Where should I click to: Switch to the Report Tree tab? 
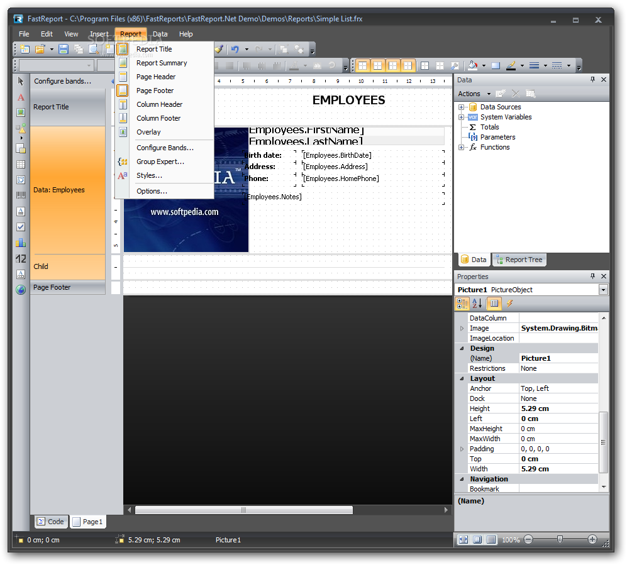[x=519, y=260]
